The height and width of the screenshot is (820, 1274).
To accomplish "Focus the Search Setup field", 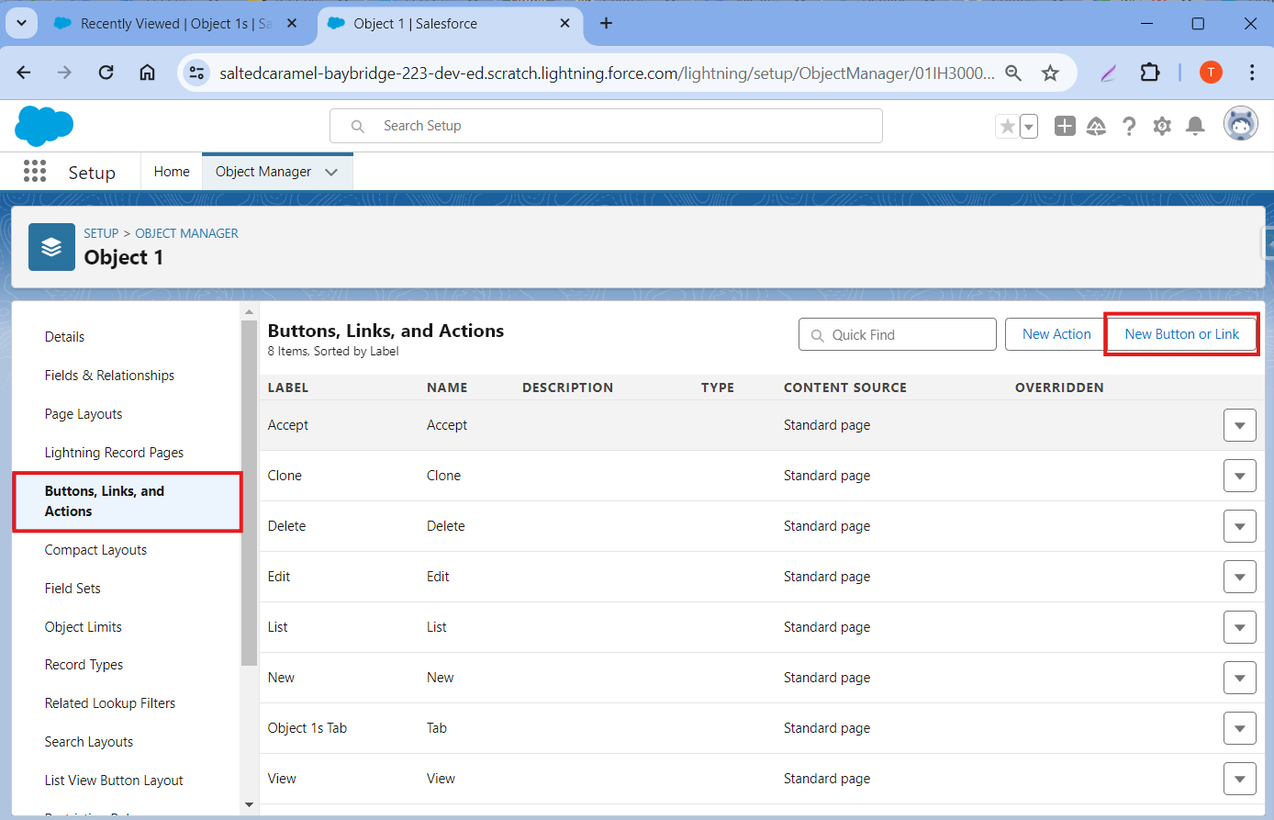I will tap(606, 126).
